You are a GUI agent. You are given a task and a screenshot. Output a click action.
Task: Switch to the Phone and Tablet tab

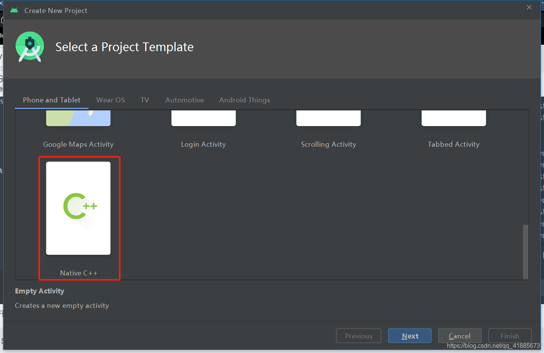point(52,100)
